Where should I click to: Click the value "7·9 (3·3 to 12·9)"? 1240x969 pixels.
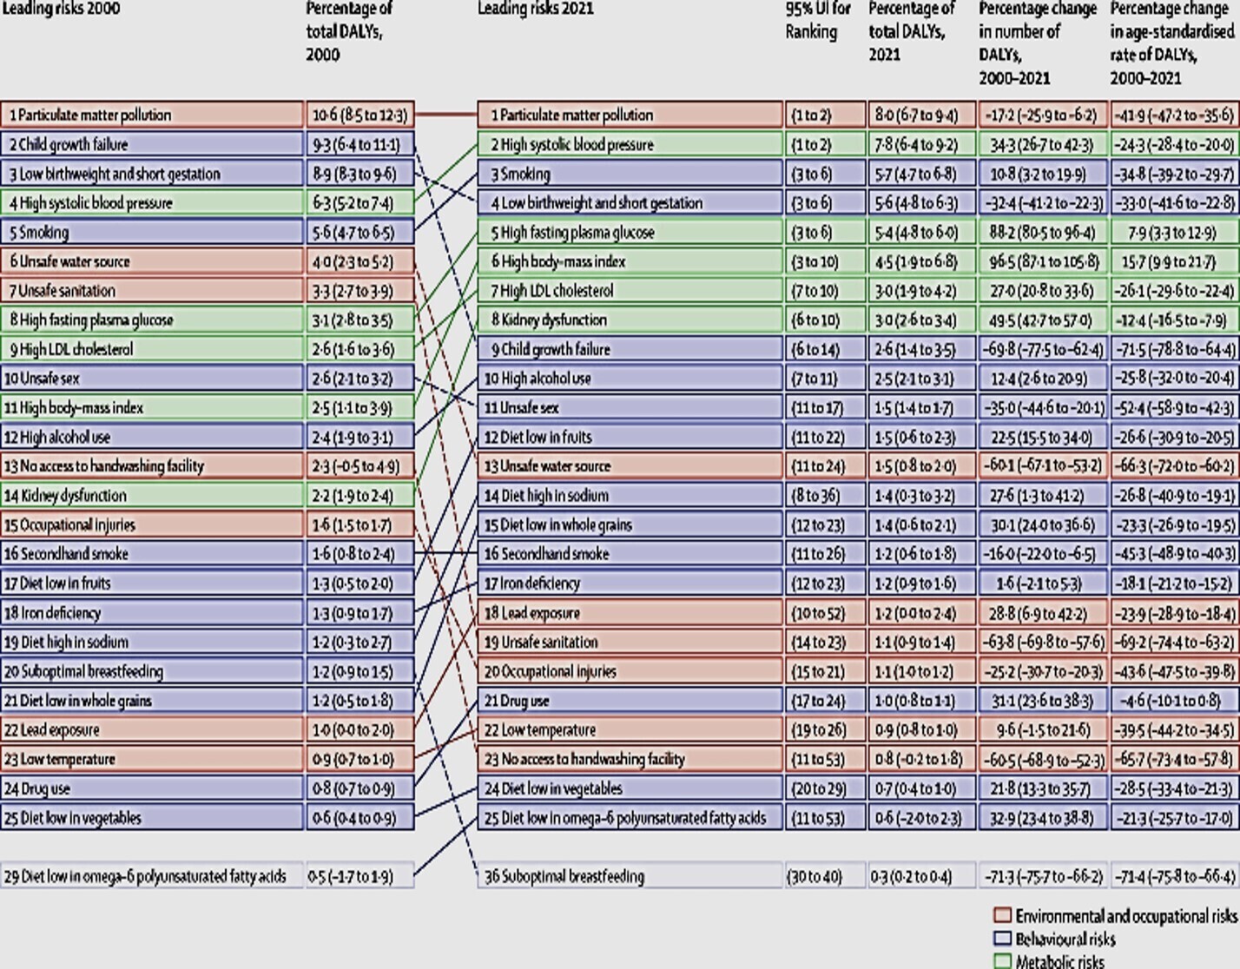1174,232
